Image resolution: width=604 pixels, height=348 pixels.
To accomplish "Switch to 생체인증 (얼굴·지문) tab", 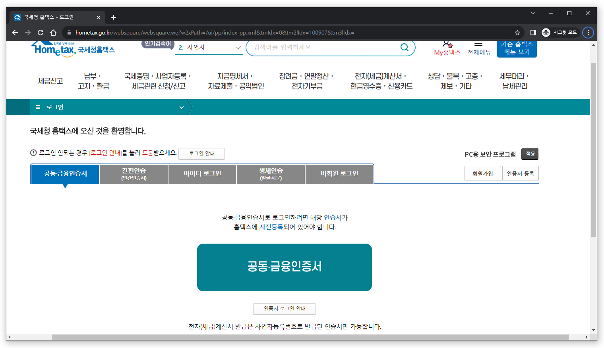I will 271,174.
